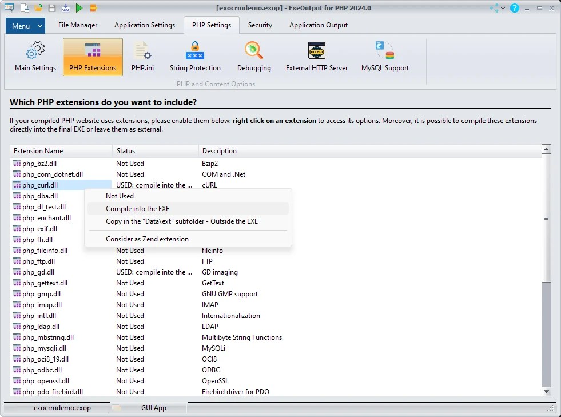
Task: Select the php_odbc.dll row
Action: (x=276, y=370)
